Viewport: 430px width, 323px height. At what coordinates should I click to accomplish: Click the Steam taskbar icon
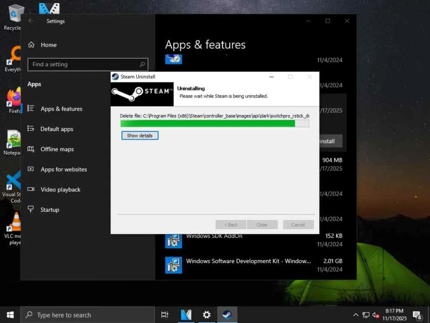tap(227, 315)
